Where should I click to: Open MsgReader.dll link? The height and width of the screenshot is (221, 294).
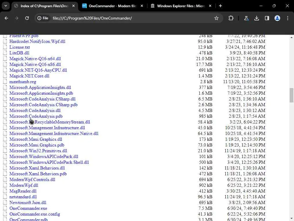click(23, 191)
